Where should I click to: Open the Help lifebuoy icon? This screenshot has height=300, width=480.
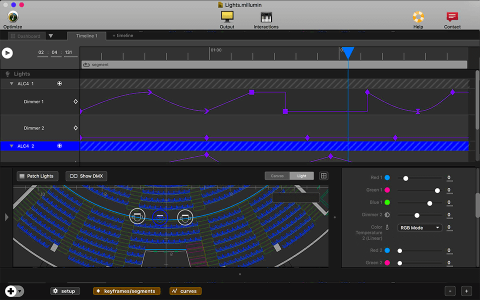[x=418, y=17]
